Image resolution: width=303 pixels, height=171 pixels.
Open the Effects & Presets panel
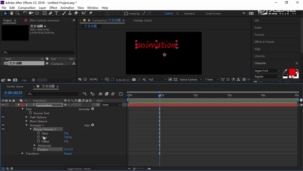point(264,42)
